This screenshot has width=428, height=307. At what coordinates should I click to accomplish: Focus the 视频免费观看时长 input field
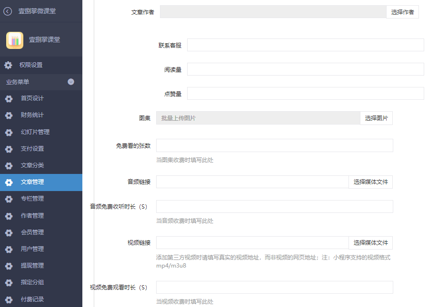coord(275,288)
